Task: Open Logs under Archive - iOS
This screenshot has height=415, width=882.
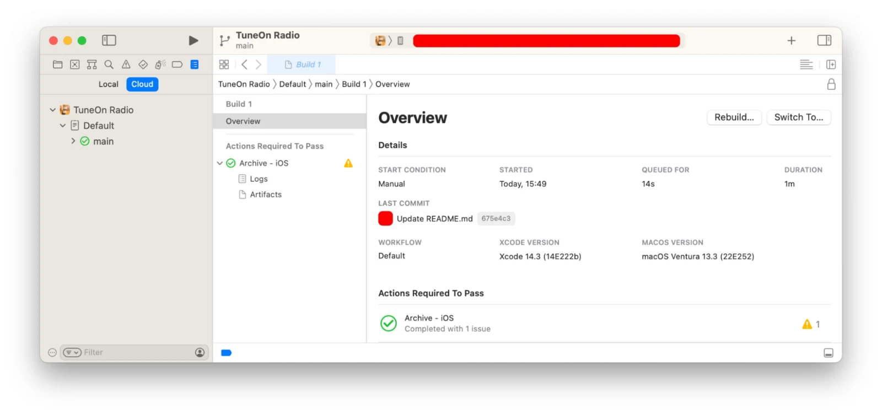Action: (259, 179)
